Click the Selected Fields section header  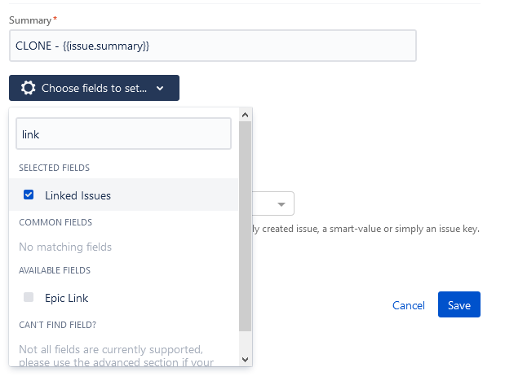pos(55,168)
